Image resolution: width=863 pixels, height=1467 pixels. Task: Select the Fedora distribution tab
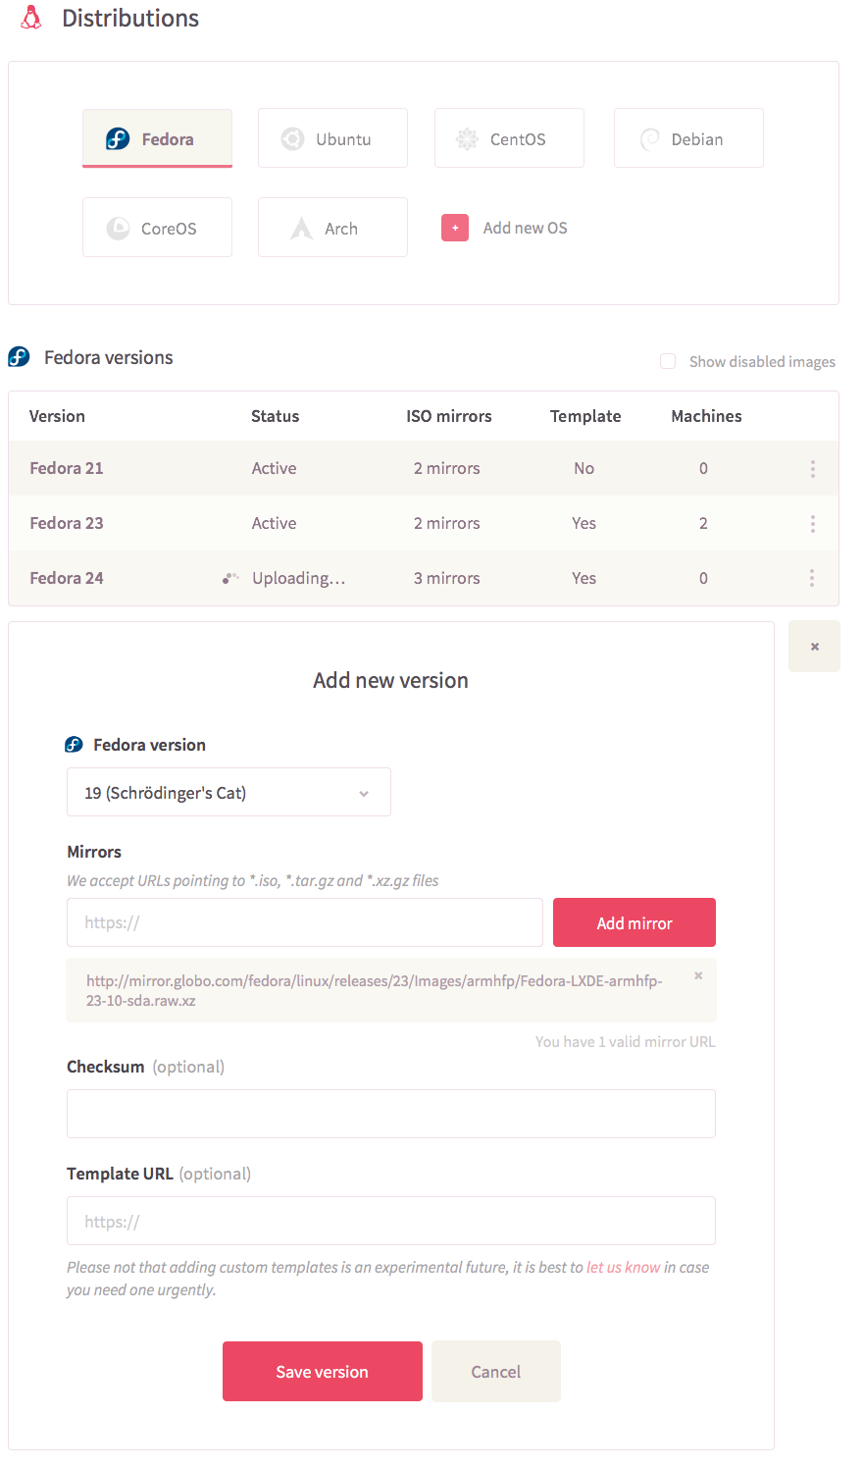pos(157,138)
